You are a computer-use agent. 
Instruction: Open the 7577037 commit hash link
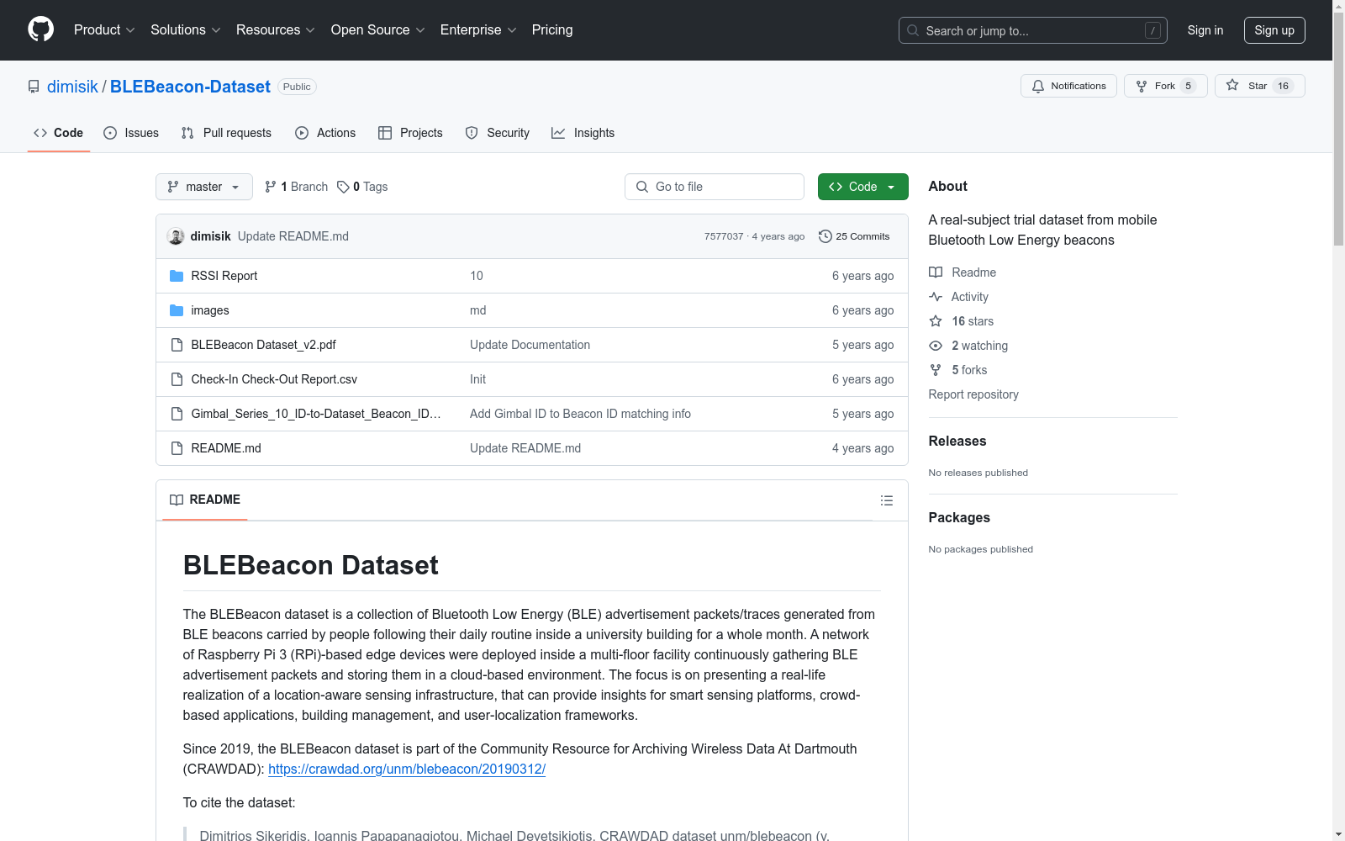click(724, 236)
